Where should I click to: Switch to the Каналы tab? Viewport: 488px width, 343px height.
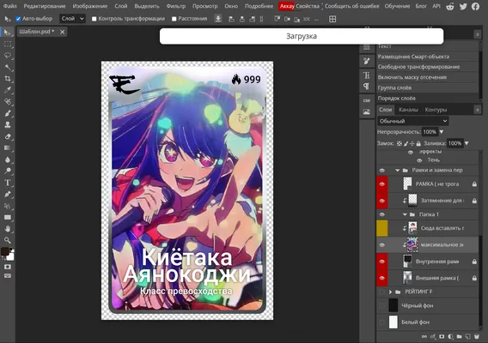[408, 110]
